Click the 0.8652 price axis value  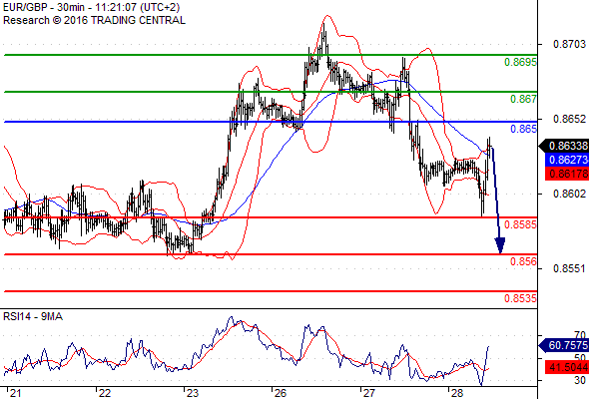569,119
